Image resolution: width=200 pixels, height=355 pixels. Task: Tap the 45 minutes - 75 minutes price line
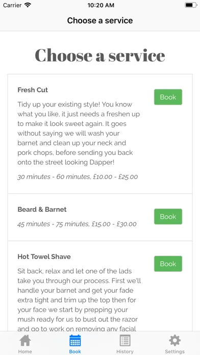click(x=77, y=224)
